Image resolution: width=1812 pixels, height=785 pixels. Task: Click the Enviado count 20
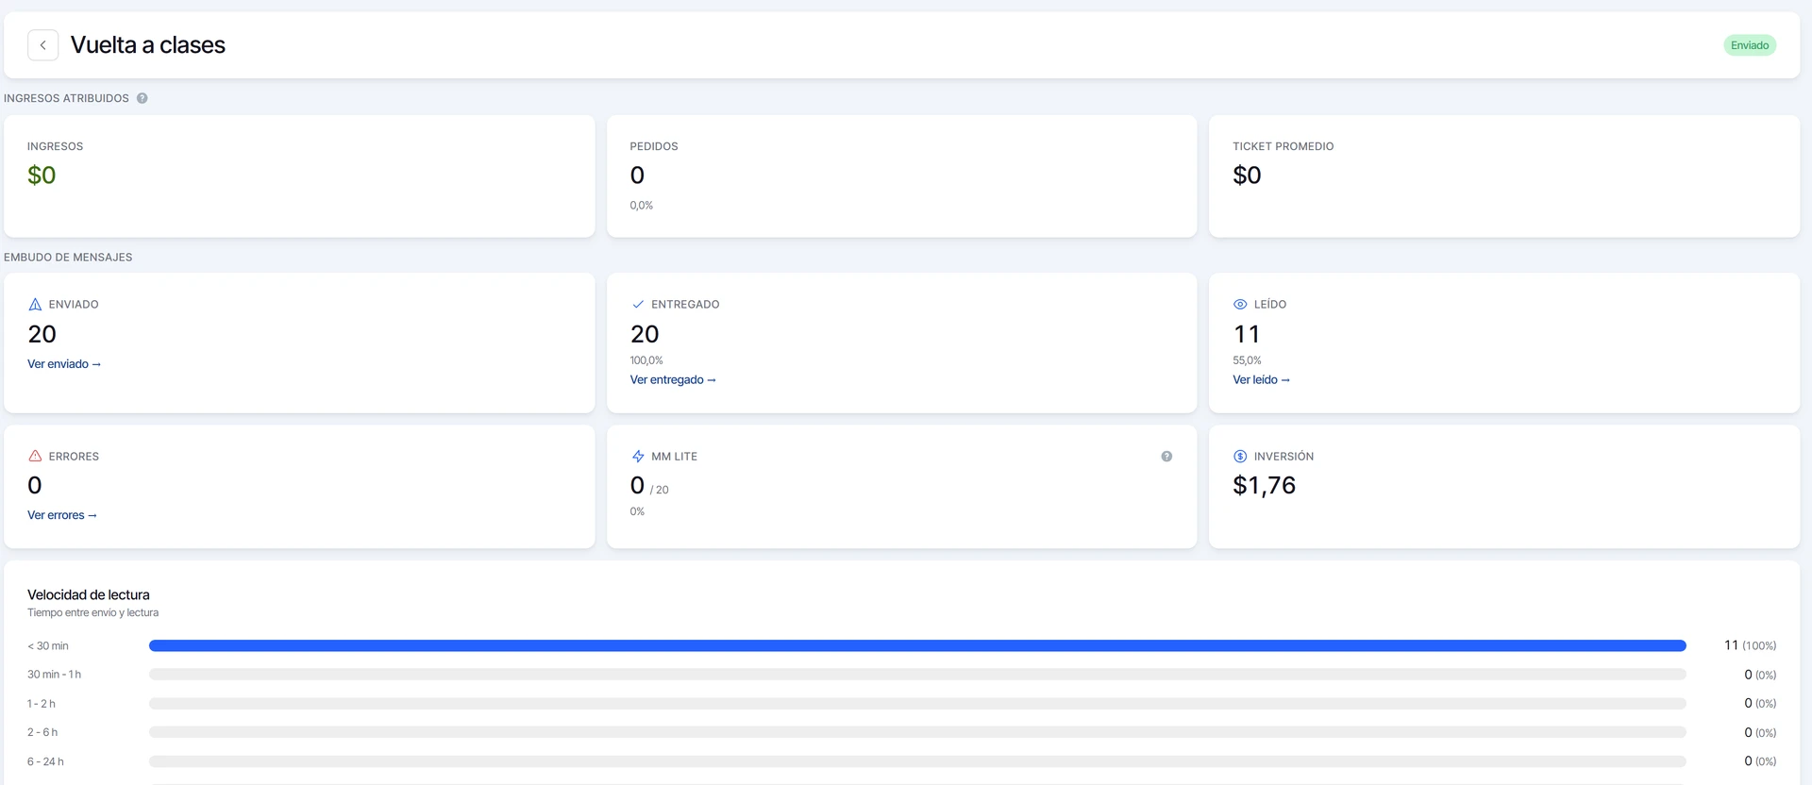coord(42,334)
